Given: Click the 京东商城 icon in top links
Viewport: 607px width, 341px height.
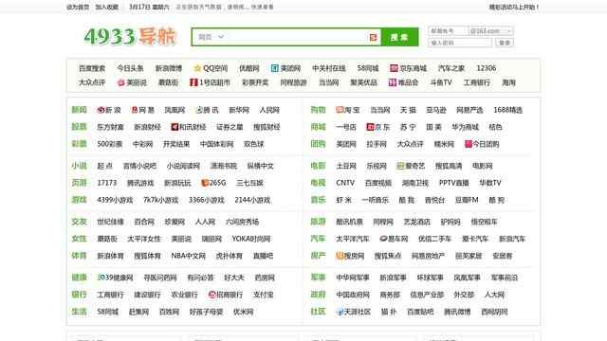Looking at the screenshot, I should [394, 68].
